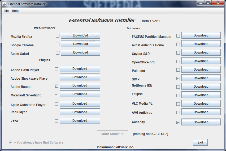Viewport: 226px width, 151px height.
Task: Tick the Avast Antivirus Home checkbox
Action: [178, 44]
